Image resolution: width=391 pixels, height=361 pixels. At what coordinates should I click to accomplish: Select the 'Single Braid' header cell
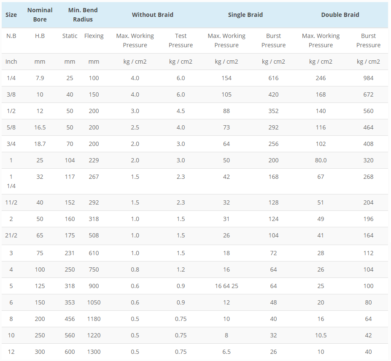pyautogui.click(x=245, y=15)
